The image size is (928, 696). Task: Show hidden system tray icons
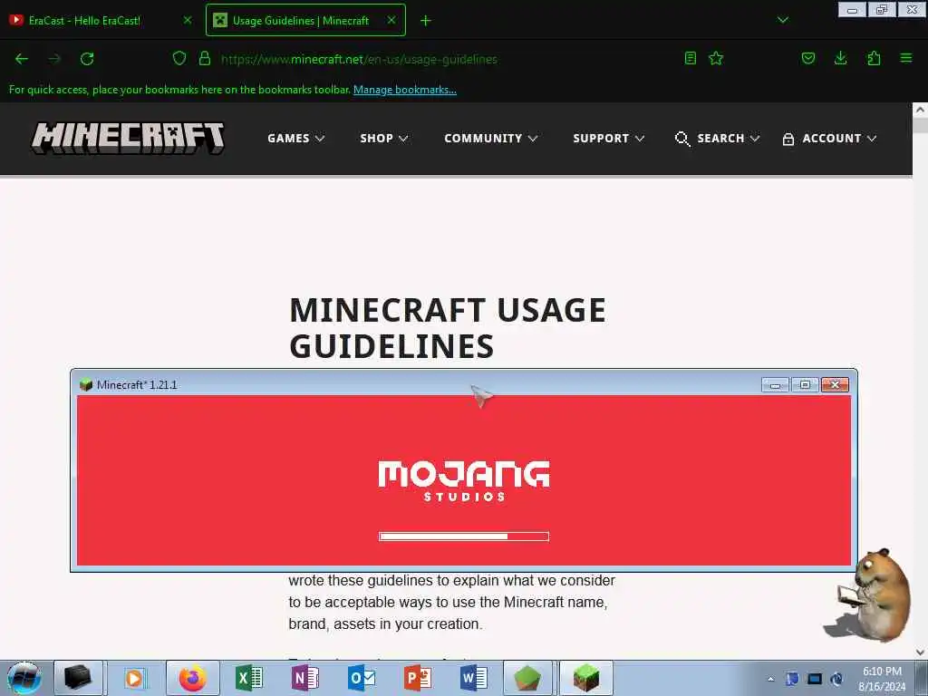tap(770, 679)
